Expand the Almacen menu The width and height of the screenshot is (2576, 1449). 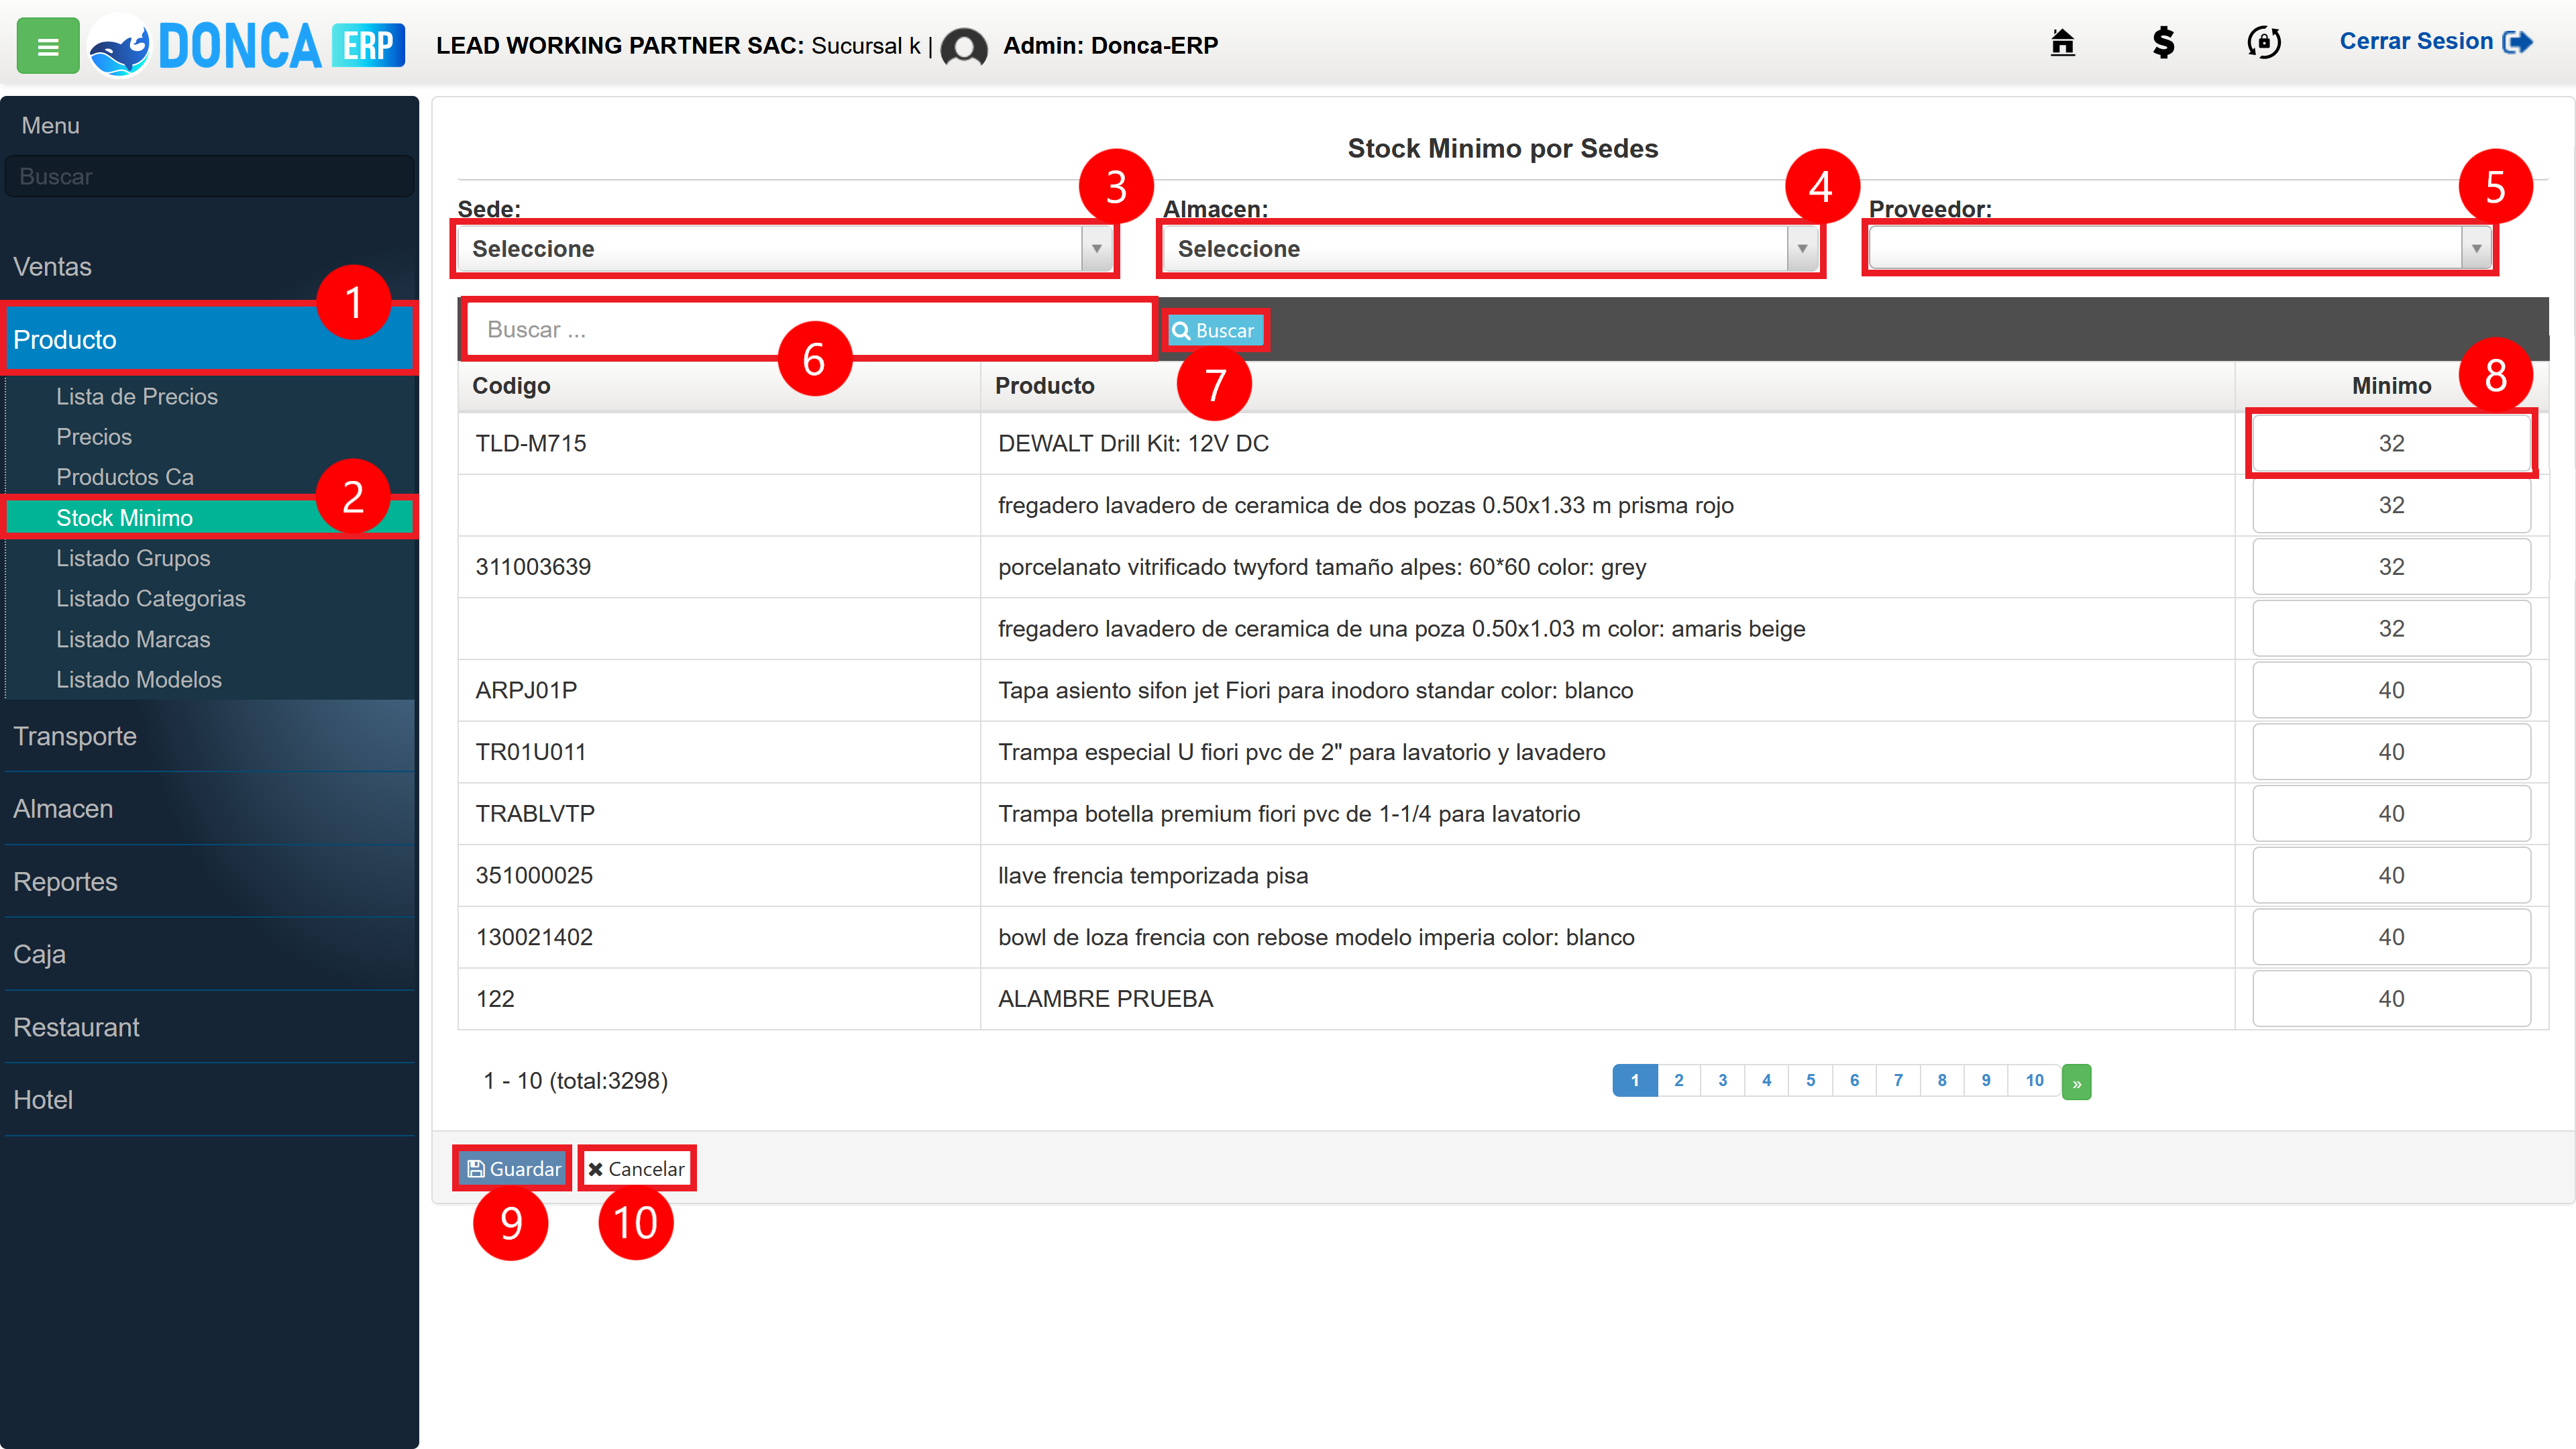(209, 809)
